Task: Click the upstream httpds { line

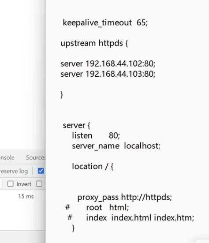Action: 94,43
